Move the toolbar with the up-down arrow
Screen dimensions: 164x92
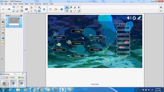[161, 11]
